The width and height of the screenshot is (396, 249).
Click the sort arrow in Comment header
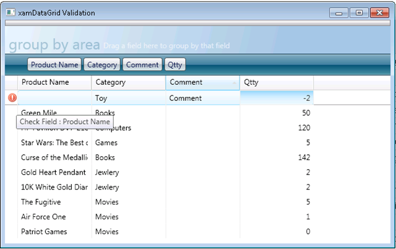click(x=234, y=82)
